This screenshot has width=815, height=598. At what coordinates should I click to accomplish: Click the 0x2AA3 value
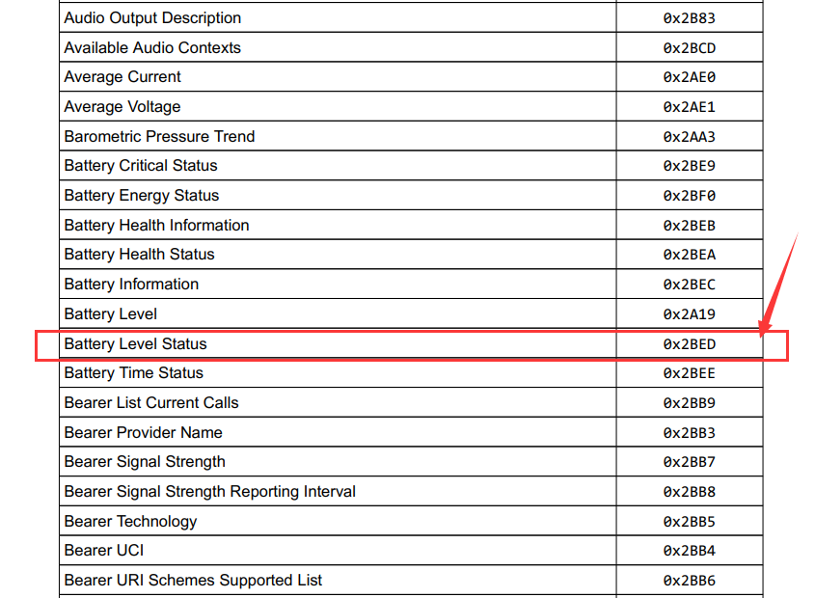pos(690,137)
